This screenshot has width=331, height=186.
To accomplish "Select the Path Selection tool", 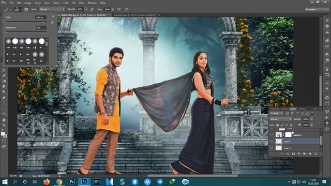I will [4, 109].
